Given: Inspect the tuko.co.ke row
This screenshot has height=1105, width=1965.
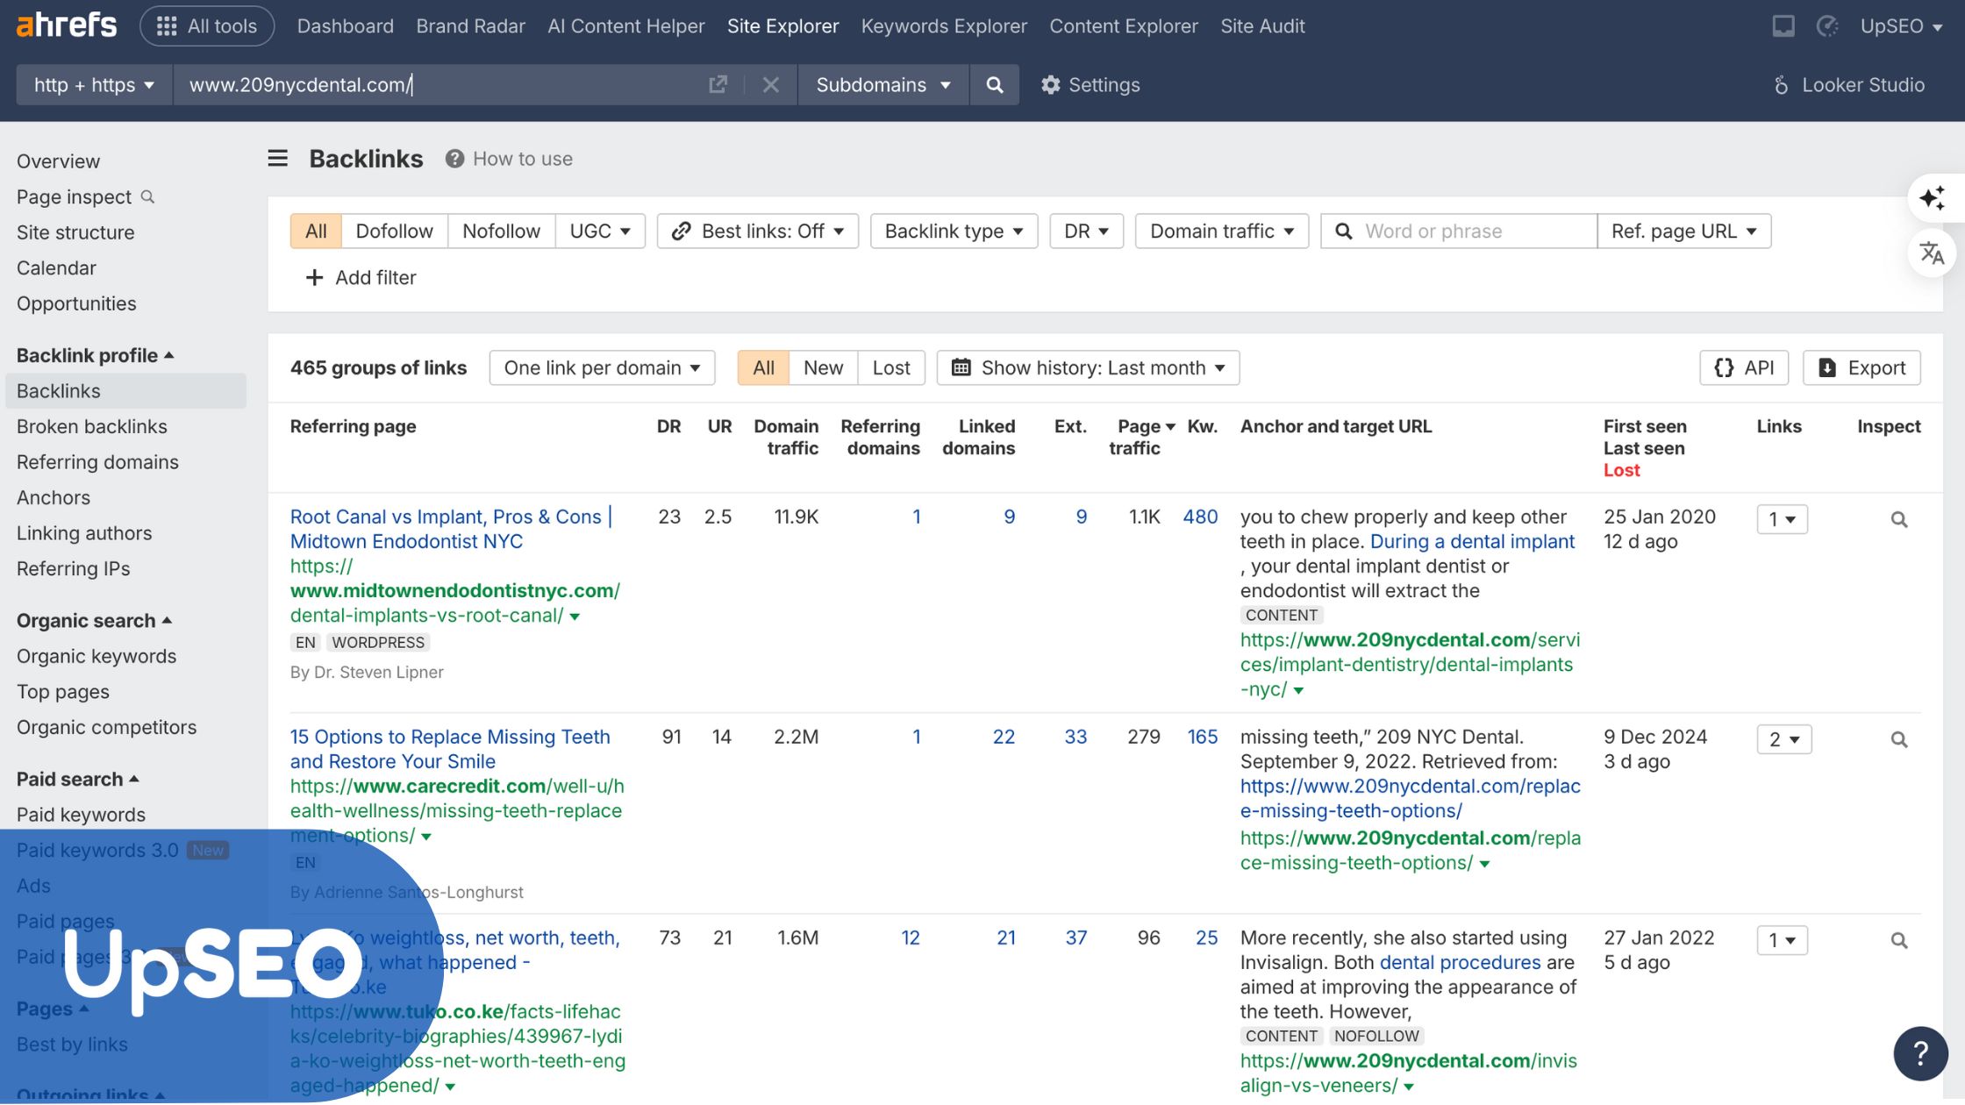Looking at the screenshot, I should [1899, 940].
